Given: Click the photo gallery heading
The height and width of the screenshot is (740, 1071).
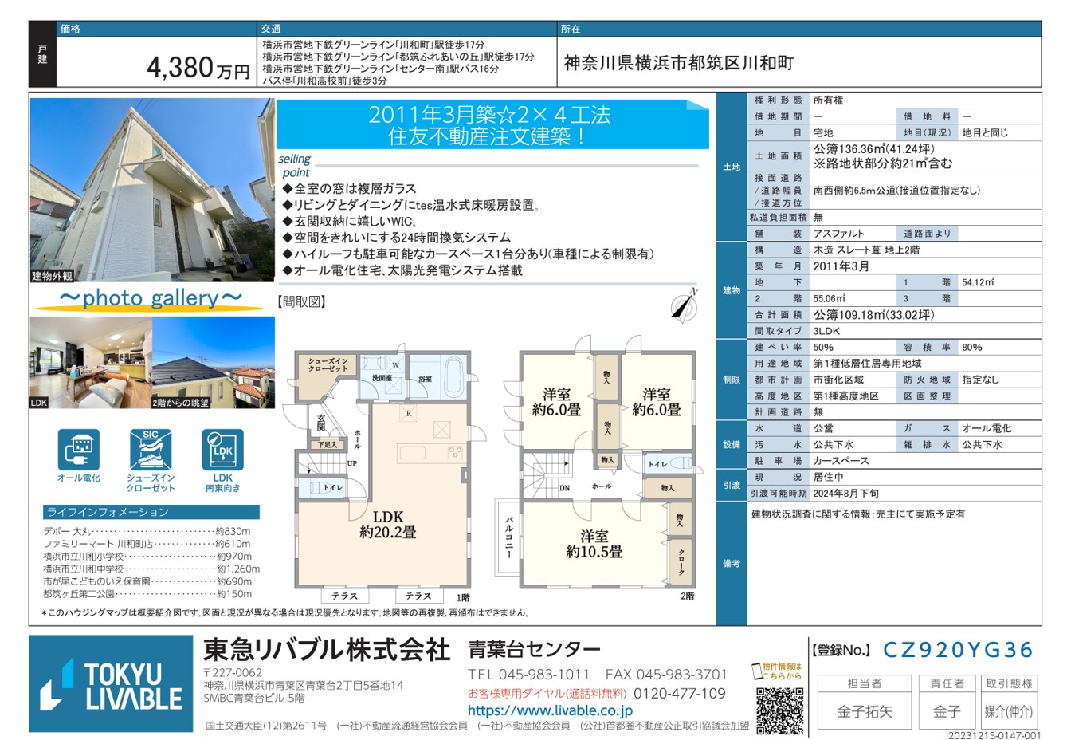Looking at the screenshot, I should click(x=151, y=298).
